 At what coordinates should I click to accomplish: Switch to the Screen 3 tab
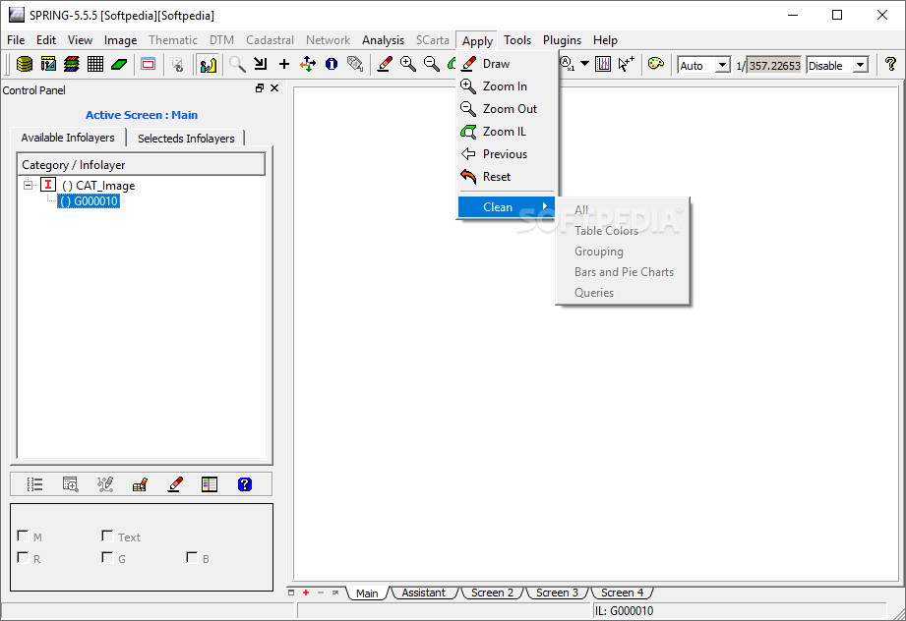(557, 593)
